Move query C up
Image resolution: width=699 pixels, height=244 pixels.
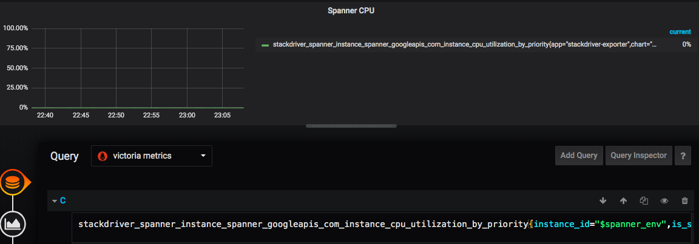click(623, 201)
